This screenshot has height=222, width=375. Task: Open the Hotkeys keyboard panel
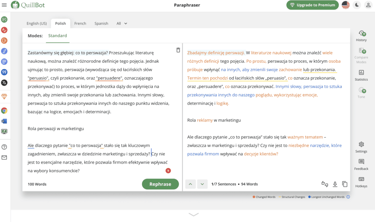tap(361, 182)
